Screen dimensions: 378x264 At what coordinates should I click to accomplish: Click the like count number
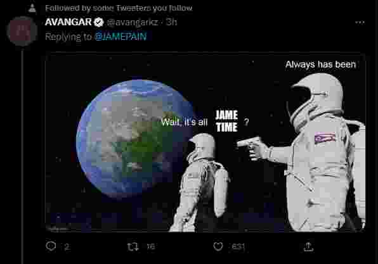[238, 247]
